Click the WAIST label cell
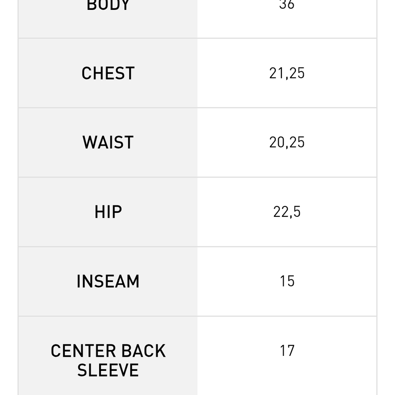Viewport: 395px width, 395px height. [108, 143]
